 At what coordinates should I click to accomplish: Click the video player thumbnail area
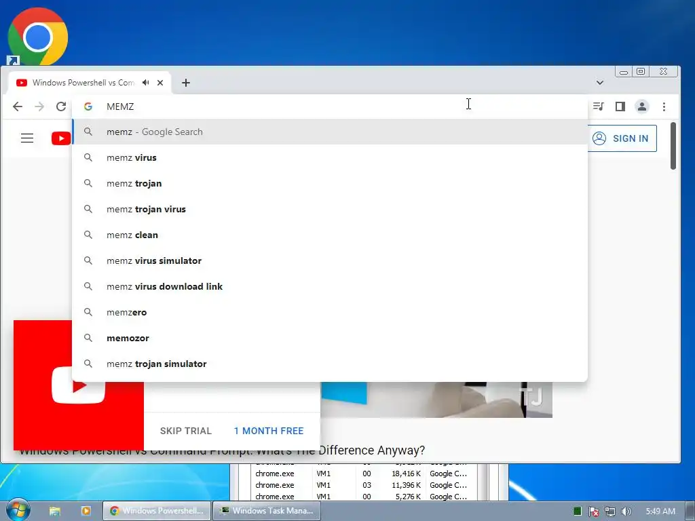coord(436,400)
